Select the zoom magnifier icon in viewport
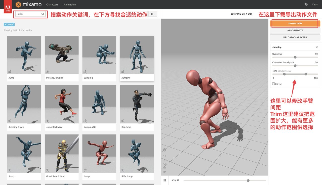The width and height of the screenshot is (322, 185). pos(165,164)
